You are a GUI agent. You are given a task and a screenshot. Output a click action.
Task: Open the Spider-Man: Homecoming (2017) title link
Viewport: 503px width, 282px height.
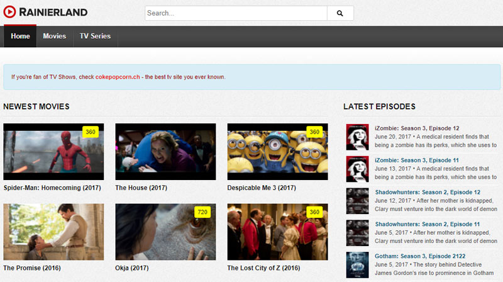(x=52, y=188)
